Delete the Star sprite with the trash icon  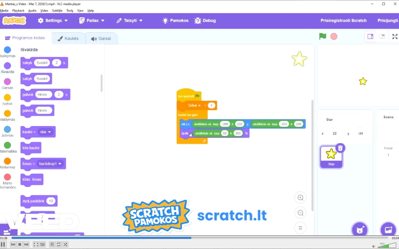click(x=340, y=148)
